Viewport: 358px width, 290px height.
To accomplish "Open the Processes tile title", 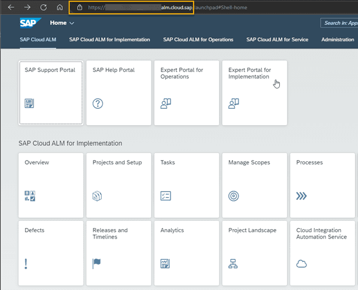I will click(309, 162).
